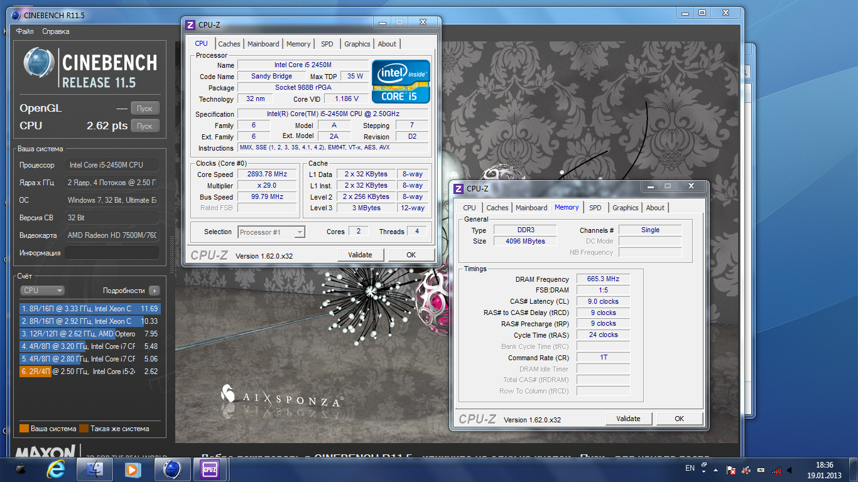Open Action Center flag icon in the tray
Viewport: 858px width, 482px height.
(x=731, y=469)
